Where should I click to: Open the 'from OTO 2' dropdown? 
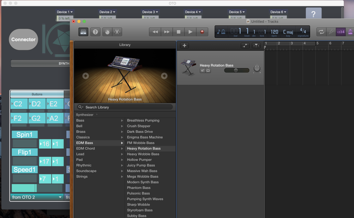[x=37, y=197]
